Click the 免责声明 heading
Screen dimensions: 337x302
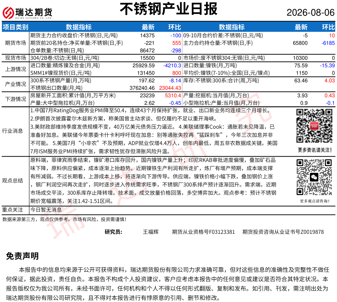[22, 256]
